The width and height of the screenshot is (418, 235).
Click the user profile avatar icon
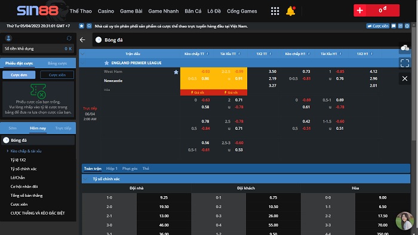[x=8, y=38]
